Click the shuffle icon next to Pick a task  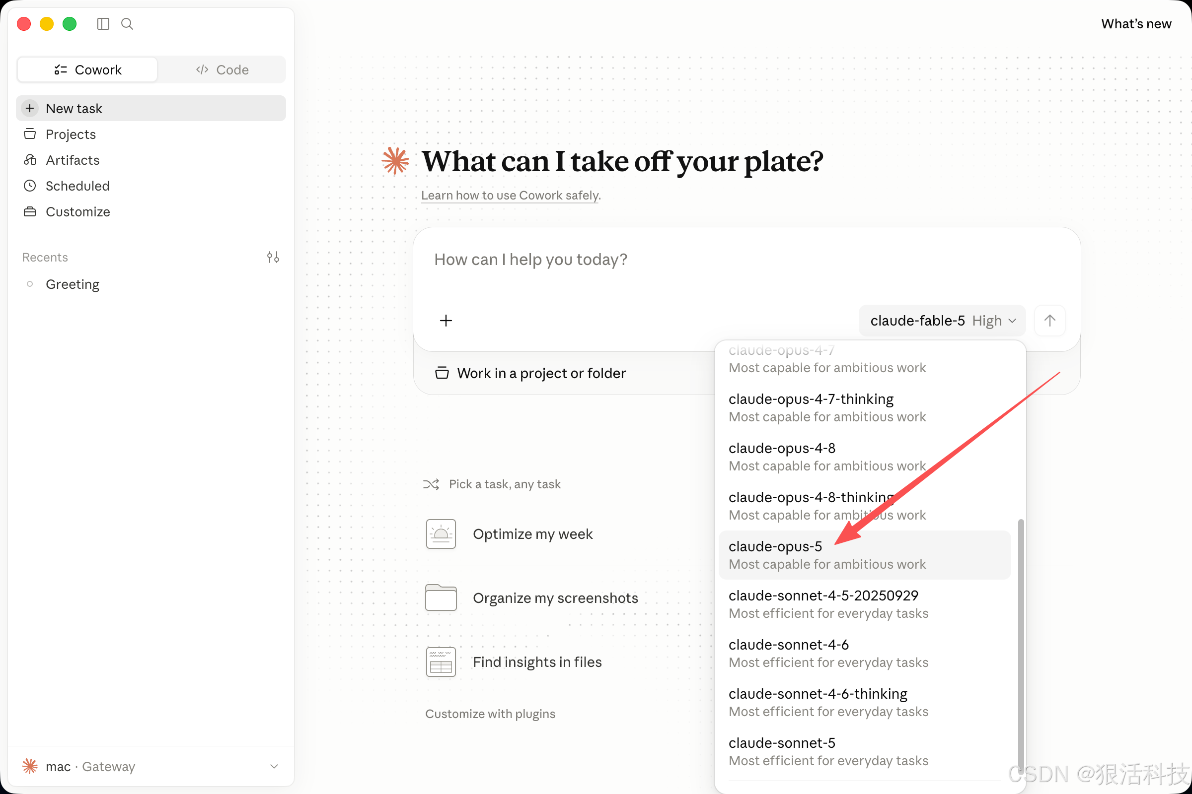click(431, 484)
